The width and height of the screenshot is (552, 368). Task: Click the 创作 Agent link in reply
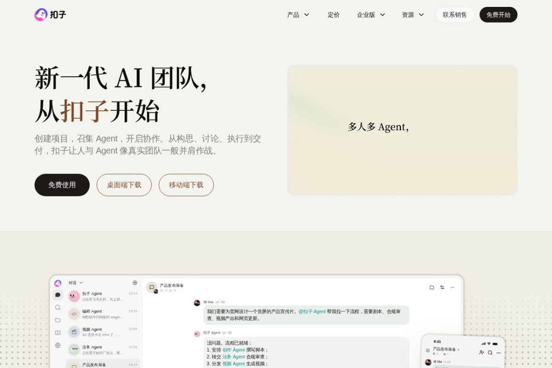[x=234, y=350]
